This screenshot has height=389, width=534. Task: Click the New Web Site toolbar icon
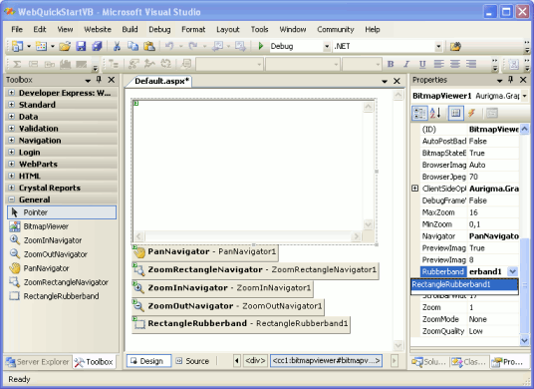click(x=17, y=46)
